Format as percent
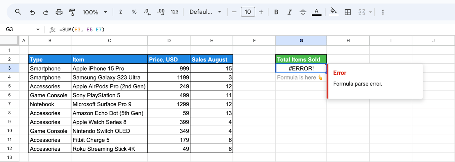Image resolution: width=455 pixels, height=162 pixels. tap(134, 12)
